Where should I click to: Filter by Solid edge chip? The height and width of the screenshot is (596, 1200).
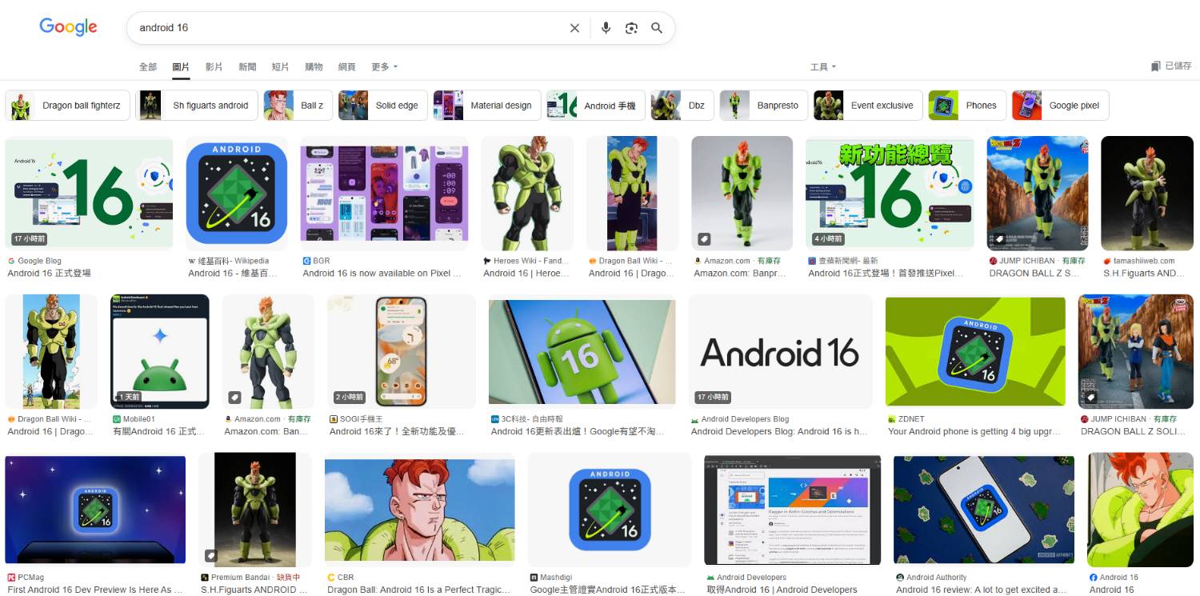382,106
